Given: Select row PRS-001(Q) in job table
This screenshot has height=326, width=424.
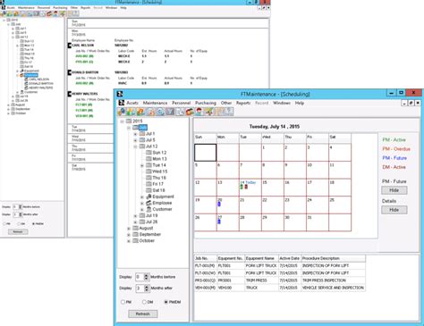Looking at the screenshot, I should 280,280.
